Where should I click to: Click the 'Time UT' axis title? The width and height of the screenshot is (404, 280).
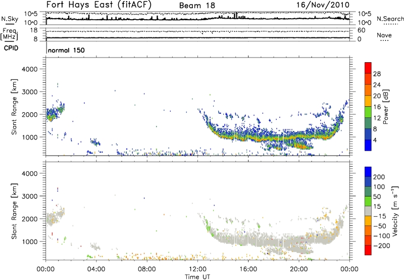coord(197,277)
